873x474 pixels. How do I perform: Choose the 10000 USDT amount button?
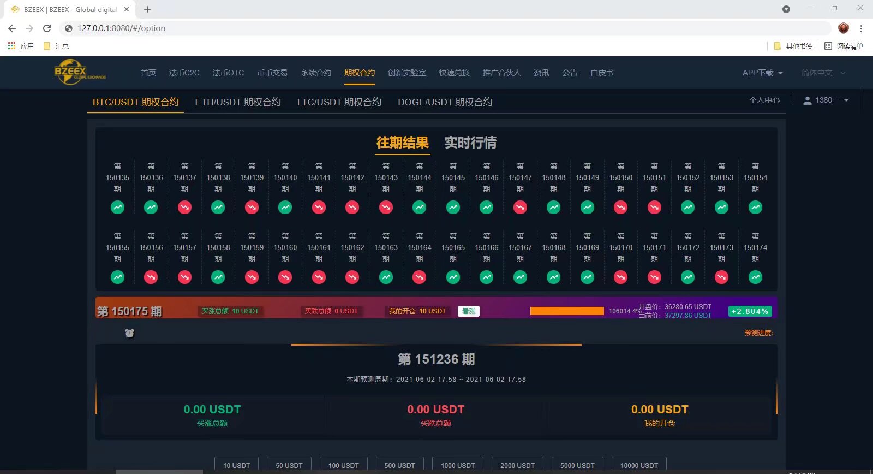click(x=639, y=465)
